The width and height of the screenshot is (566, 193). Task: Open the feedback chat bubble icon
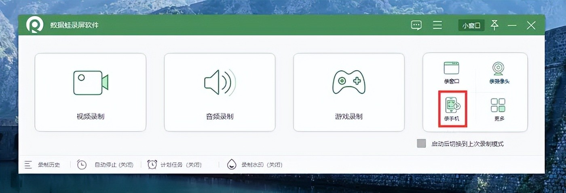coord(416,25)
